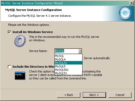The image size is (135, 101).
Task: Close the wizard window with X
Action: click(131, 3)
